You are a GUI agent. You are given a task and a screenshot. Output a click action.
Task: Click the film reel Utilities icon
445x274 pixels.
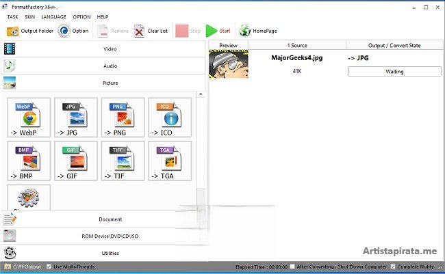pyautogui.click(x=10, y=253)
